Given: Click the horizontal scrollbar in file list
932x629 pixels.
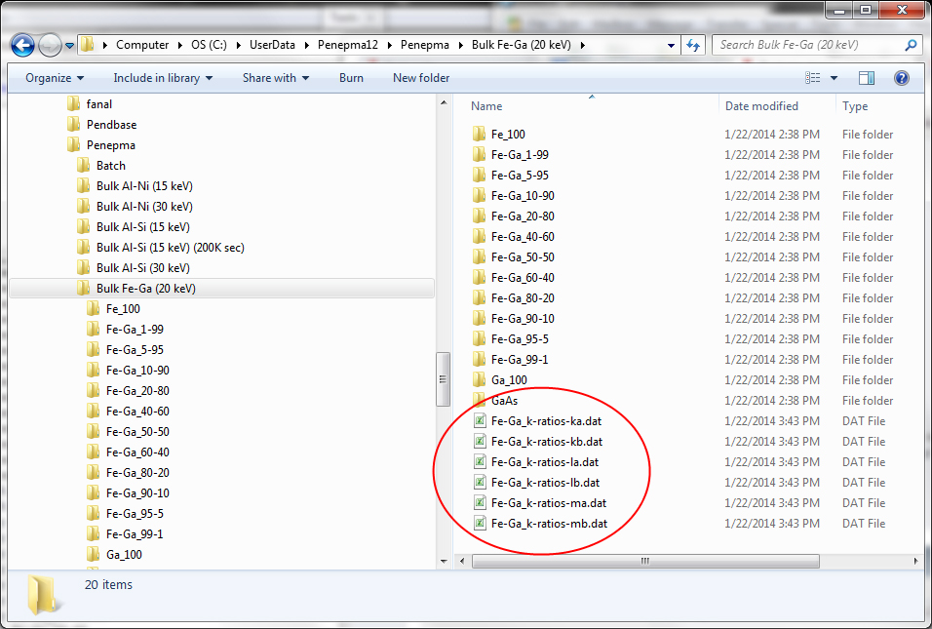Looking at the screenshot, I should pos(643,562).
